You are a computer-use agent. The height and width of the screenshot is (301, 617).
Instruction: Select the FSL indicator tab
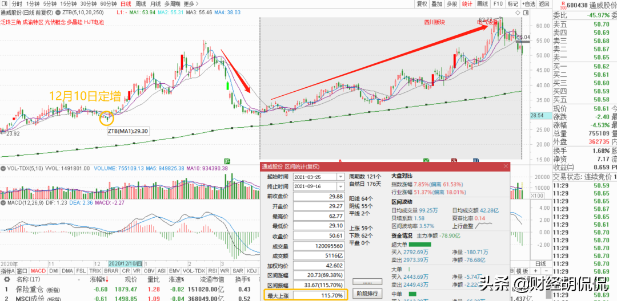81,271
